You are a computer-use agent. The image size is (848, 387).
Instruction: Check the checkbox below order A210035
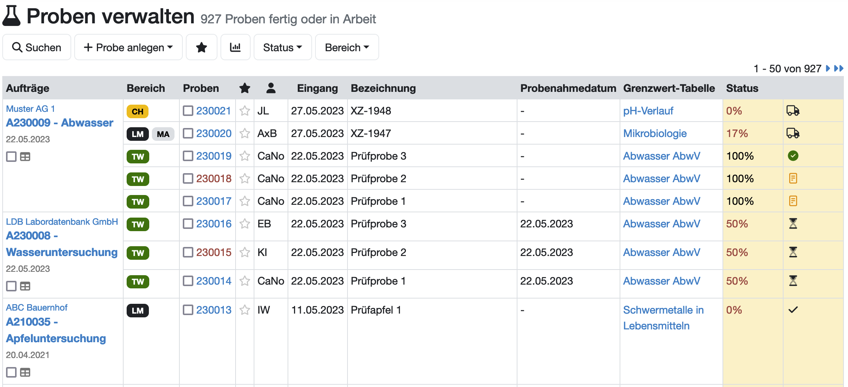point(11,372)
